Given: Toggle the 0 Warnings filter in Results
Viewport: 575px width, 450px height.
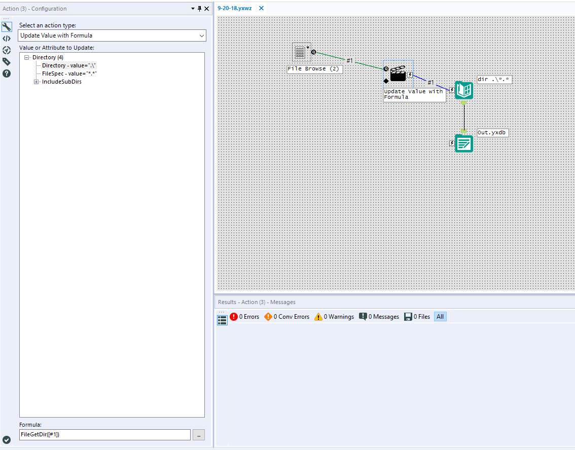Looking at the screenshot, I should coord(334,316).
